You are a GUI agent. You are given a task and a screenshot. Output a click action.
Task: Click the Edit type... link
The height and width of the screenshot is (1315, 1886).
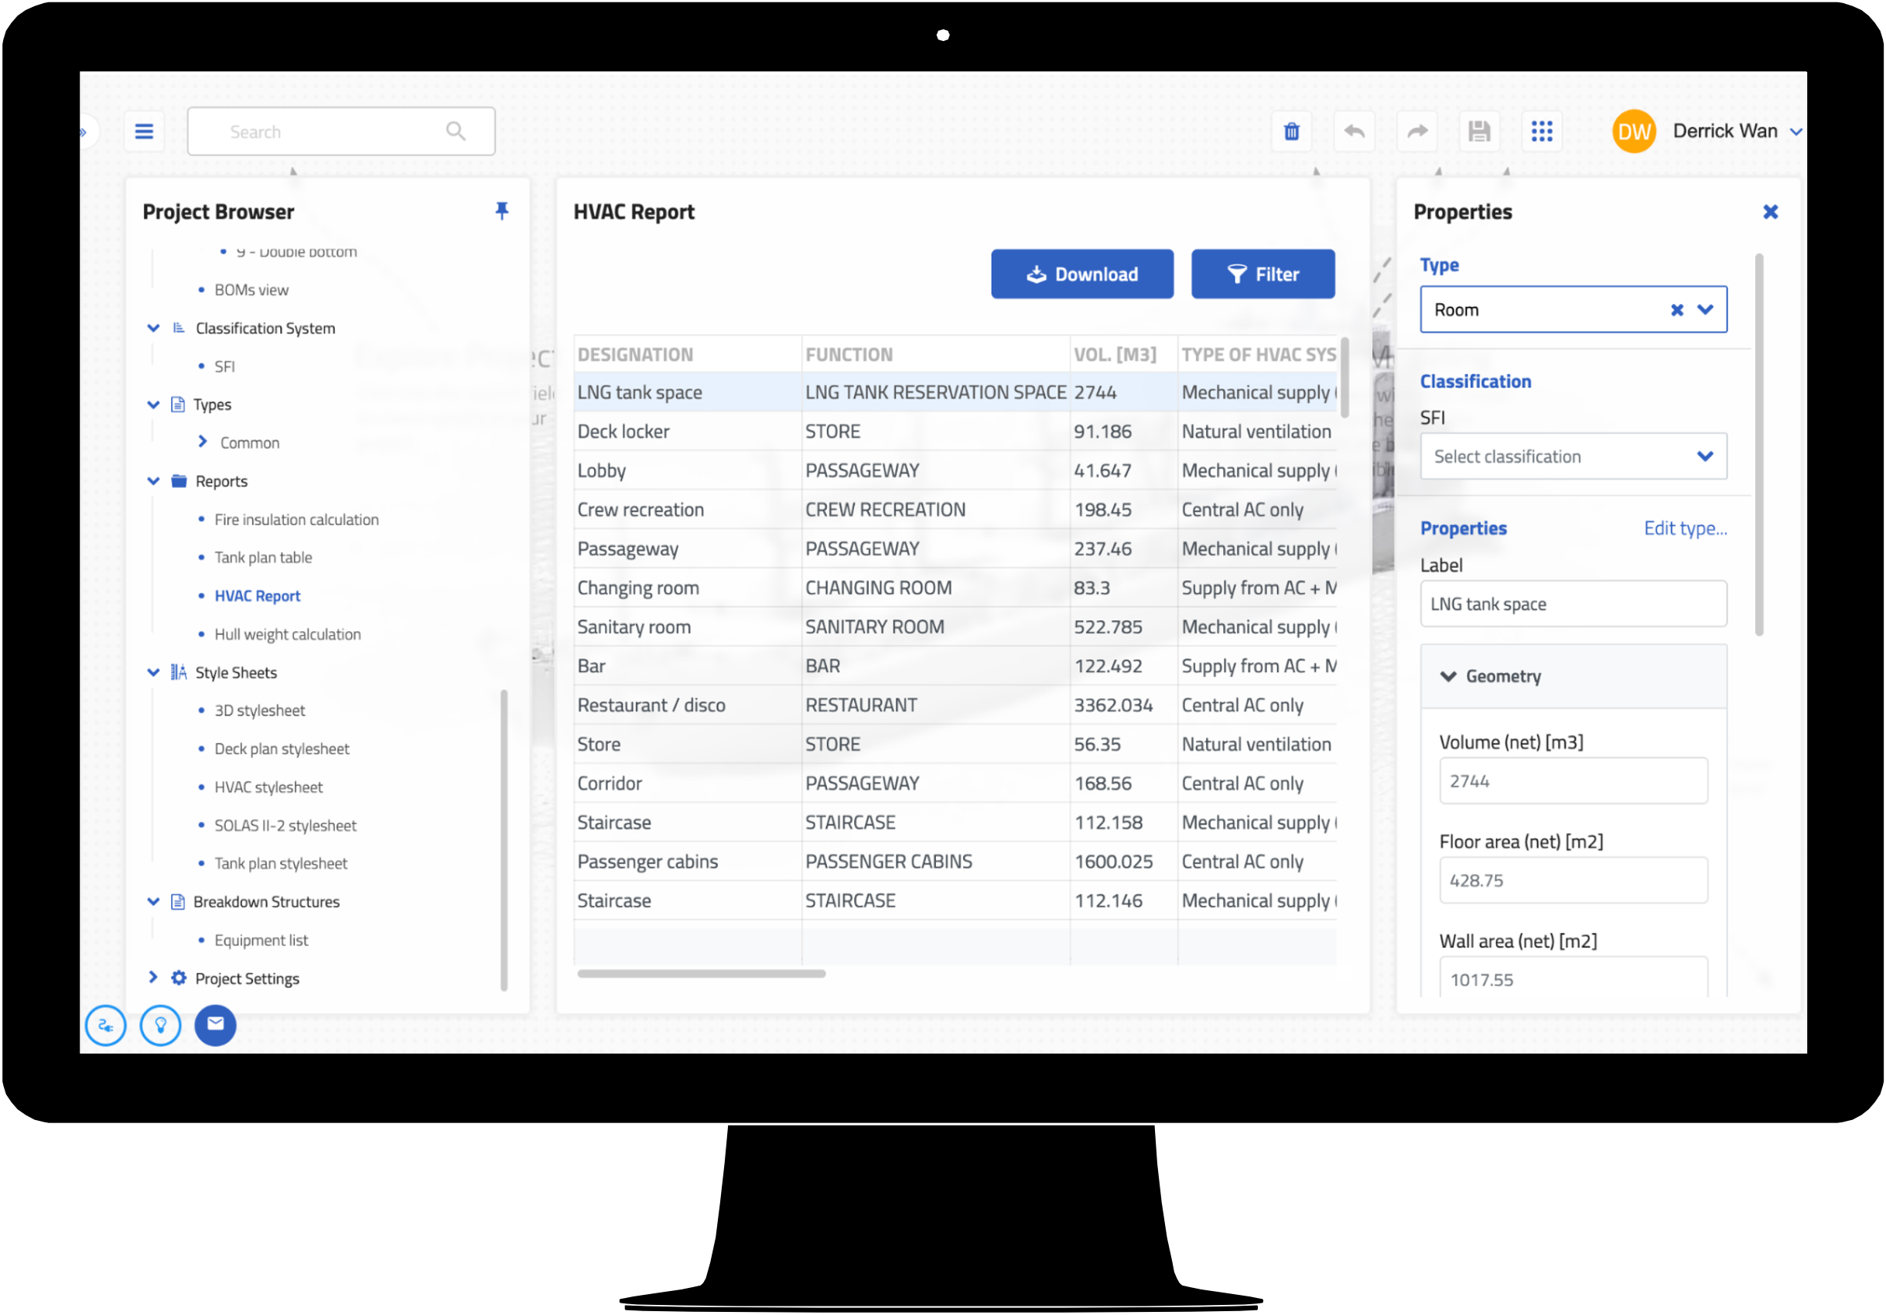click(x=1685, y=528)
